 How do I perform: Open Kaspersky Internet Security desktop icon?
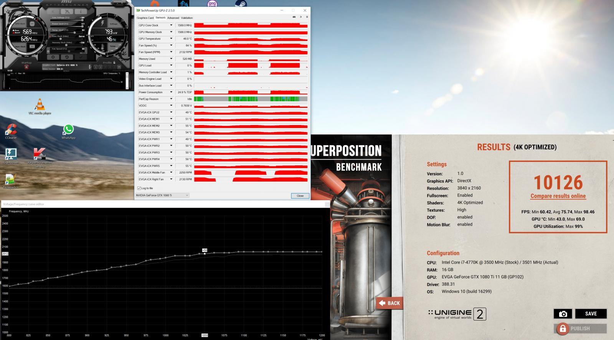40,158
